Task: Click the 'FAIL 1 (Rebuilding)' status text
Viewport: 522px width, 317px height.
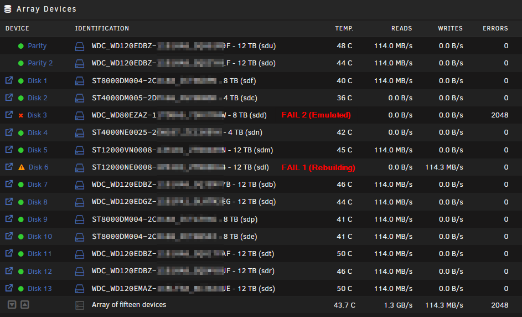Action: click(318, 167)
